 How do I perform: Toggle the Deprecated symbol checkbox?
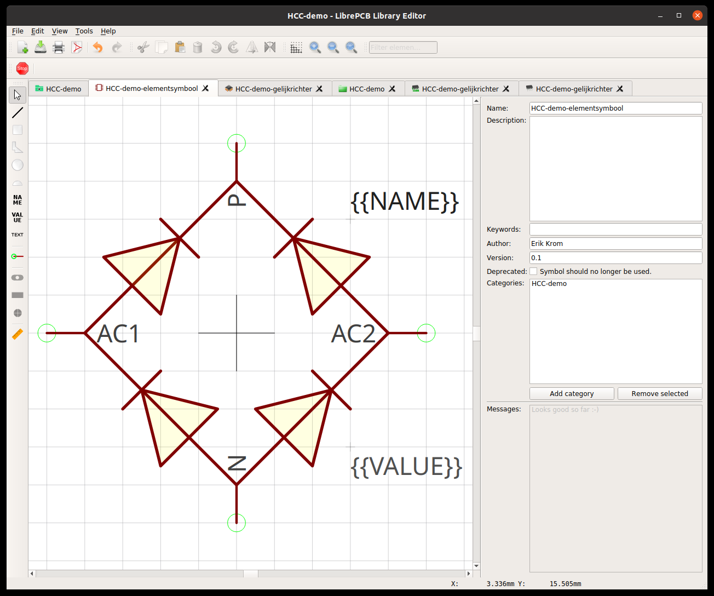tap(533, 272)
